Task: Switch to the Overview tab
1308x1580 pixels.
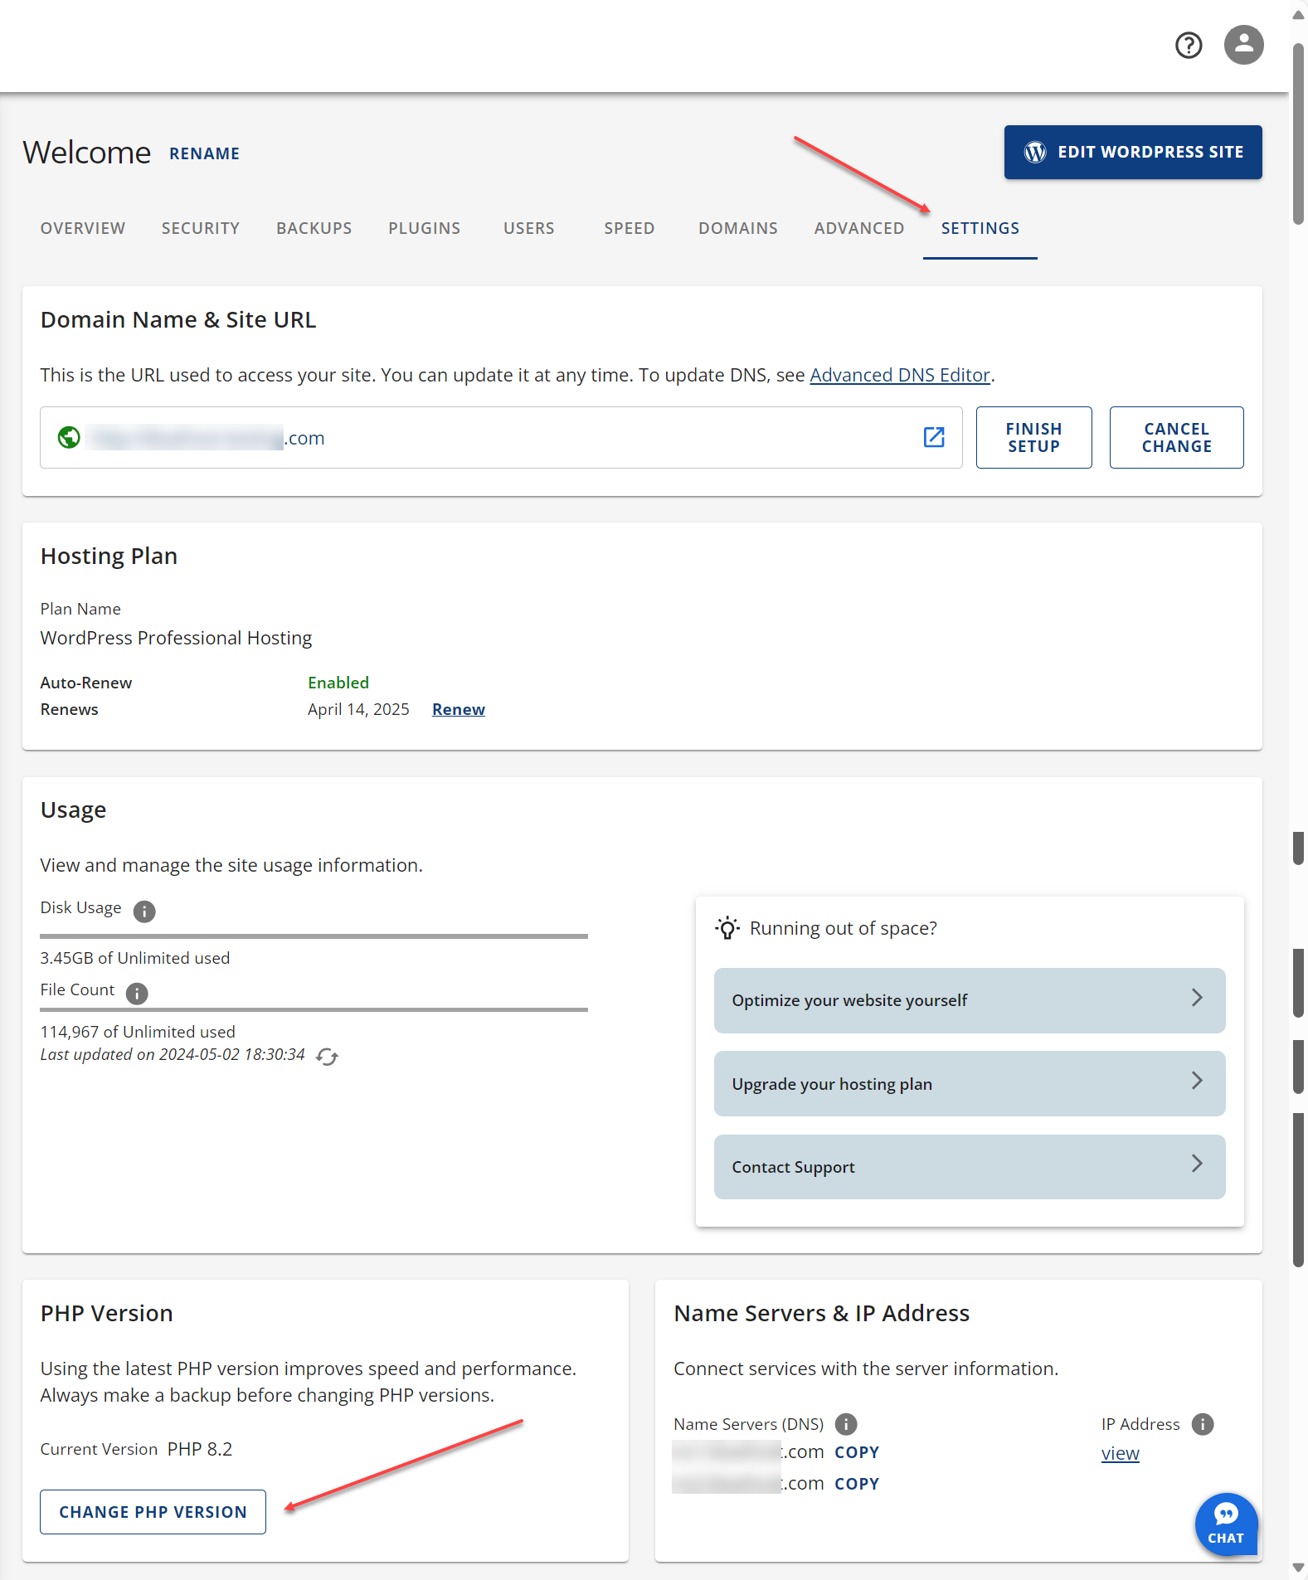Action: point(83,228)
